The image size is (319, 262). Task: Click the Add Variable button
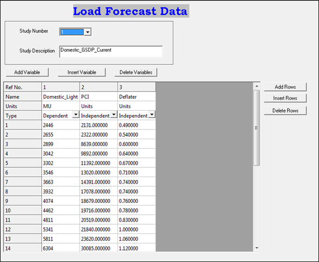coord(27,72)
